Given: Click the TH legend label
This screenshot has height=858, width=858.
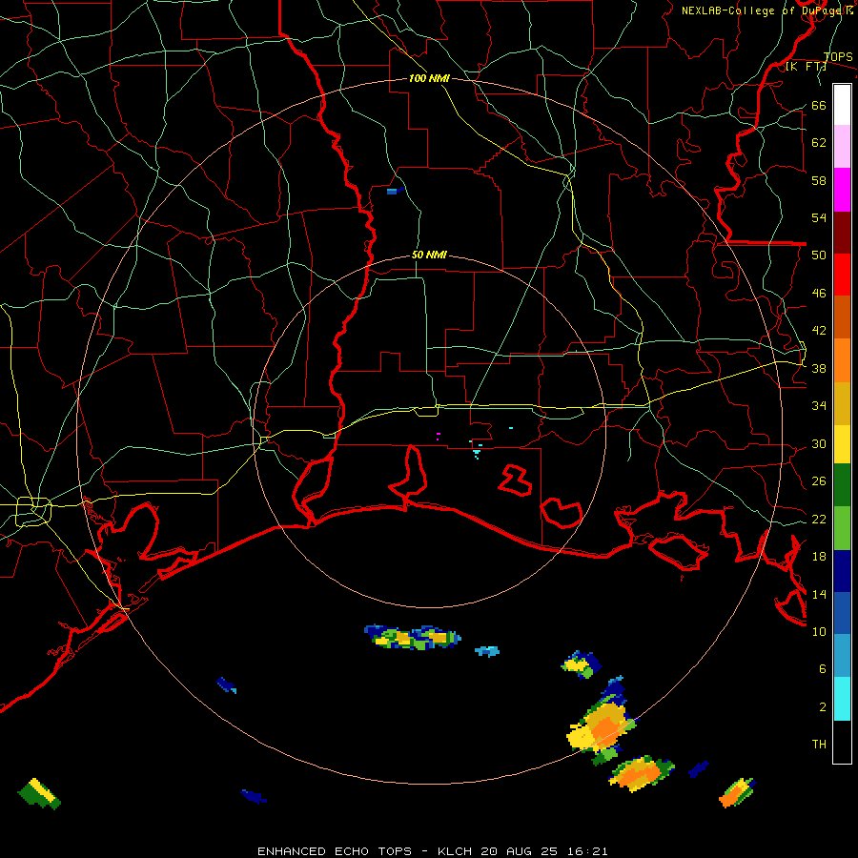Looking at the screenshot, I should click(819, 745).
